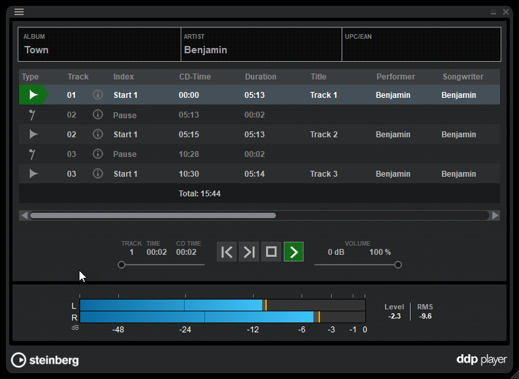Click the empty UPC/EAN field

[x=421, y=45]
